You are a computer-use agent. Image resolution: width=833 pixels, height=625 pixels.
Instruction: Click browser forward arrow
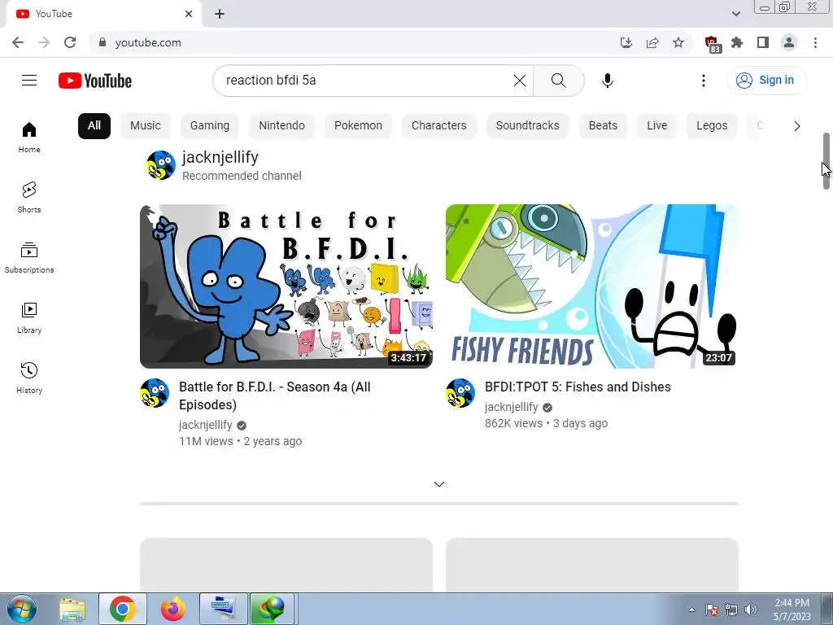44,42
